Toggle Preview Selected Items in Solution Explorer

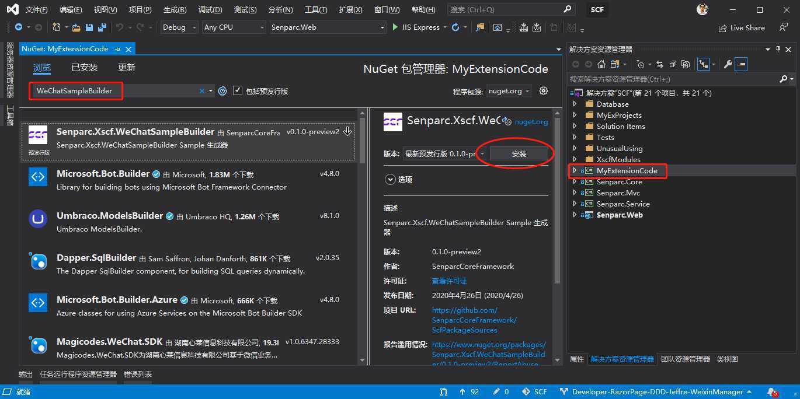pos(741,64)
